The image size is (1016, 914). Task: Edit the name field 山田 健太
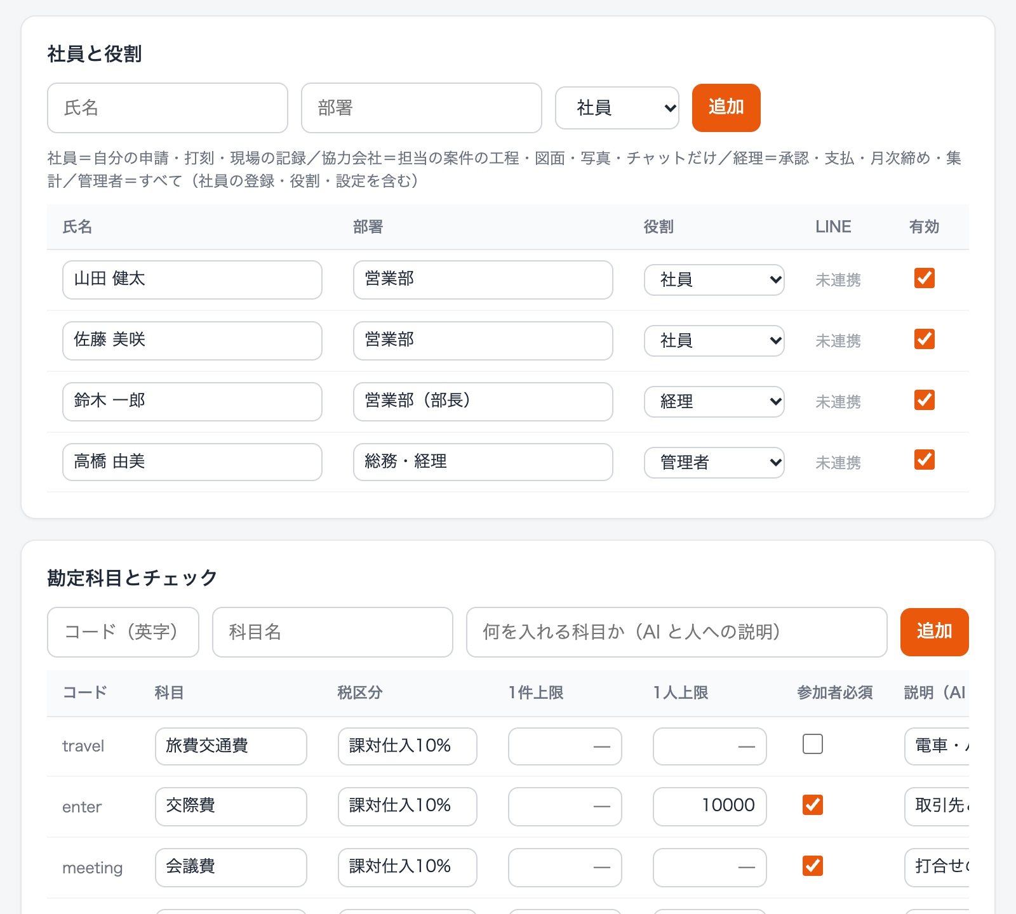[192, 280]
